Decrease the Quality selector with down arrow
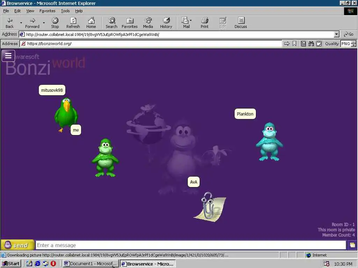Screen dimensions: 358x268 (353, 45)
